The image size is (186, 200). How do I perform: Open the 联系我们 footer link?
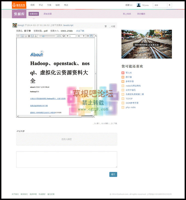click(24, 194)
